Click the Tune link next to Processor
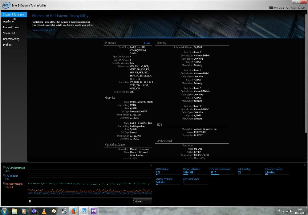 147,43
